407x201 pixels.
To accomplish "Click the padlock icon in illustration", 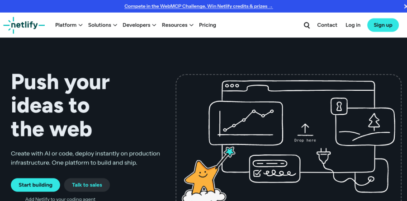I will point(339,106).
